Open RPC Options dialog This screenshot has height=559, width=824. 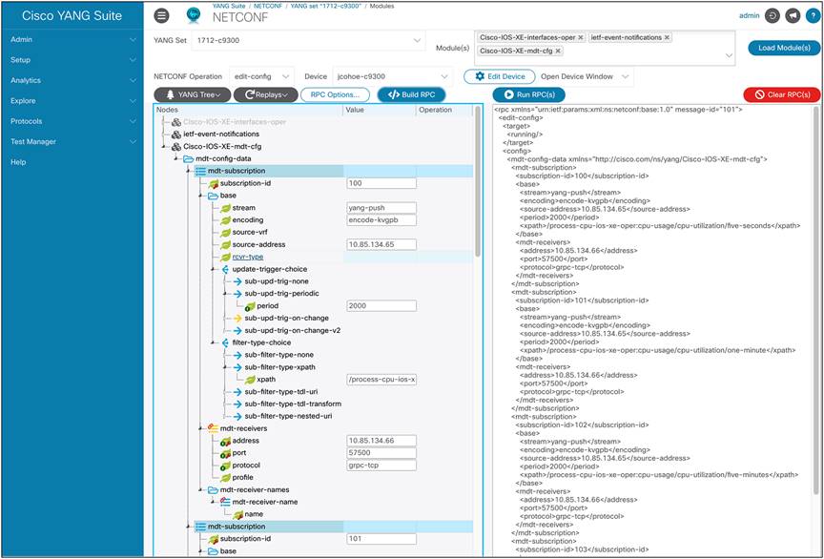pyautogui.click(x=336, y=94)
